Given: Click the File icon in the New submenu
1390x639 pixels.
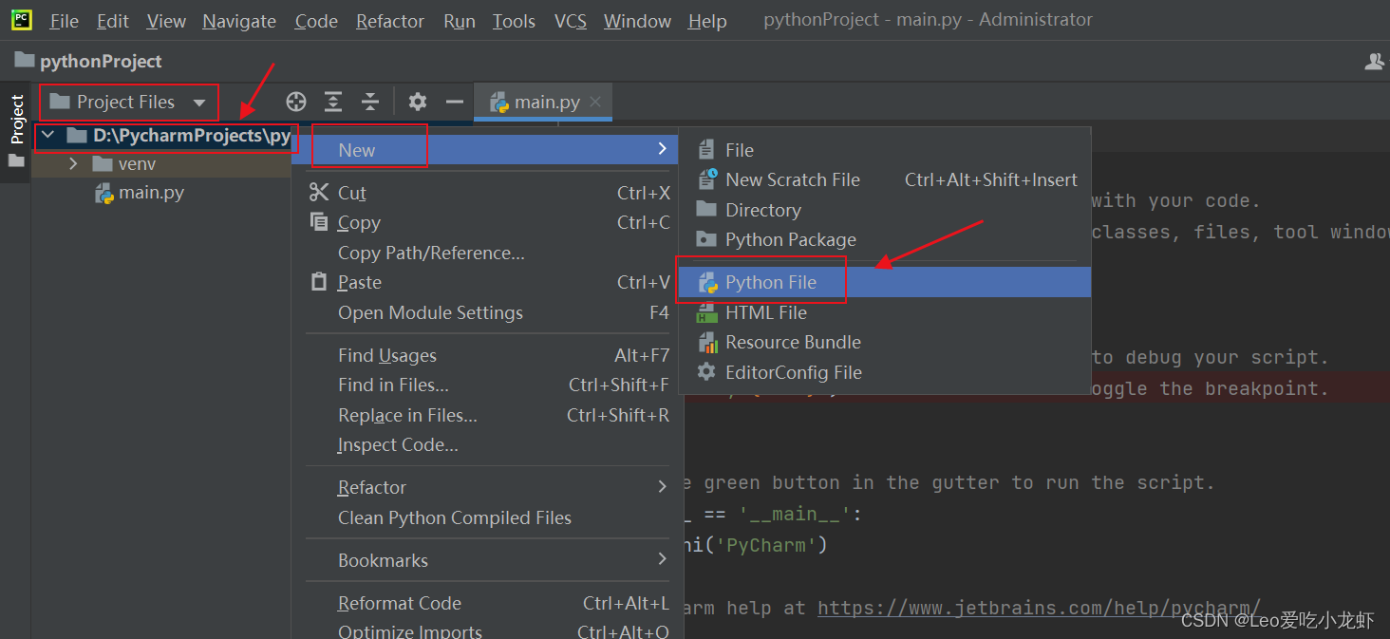Looking at the screenshot, I should point(706,150).
